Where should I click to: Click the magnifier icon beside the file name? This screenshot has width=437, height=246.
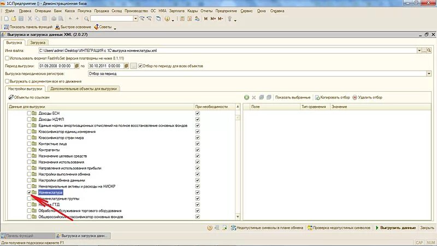coord(429,50)
